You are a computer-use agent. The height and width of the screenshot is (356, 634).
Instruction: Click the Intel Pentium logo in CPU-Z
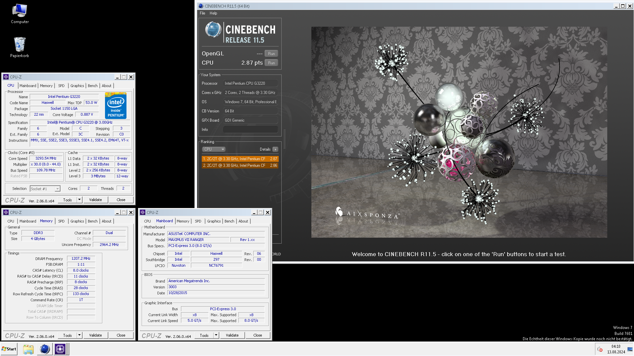coord(116,106)
